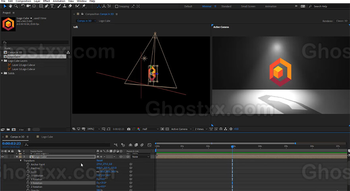Toggle transparency grid in viewer
This screenshot has height=191, width=350.
167,129
